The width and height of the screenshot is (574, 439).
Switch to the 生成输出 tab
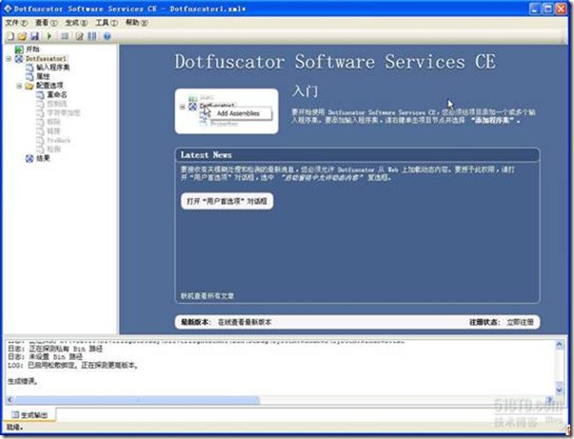coord(30,414)
